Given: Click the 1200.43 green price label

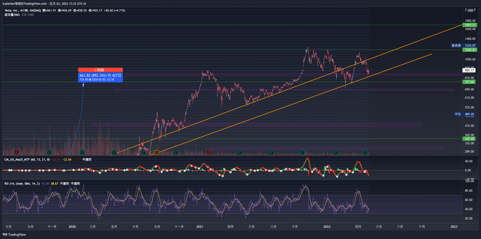Looking at the screenshot, I should (470, 50).
